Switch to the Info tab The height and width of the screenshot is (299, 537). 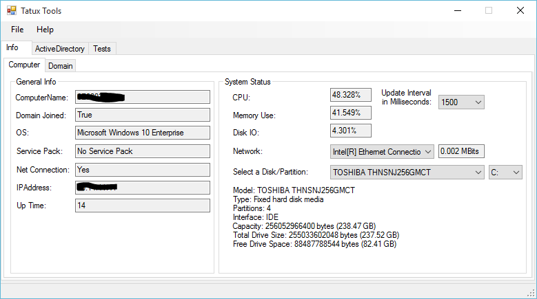coord(16,47)
